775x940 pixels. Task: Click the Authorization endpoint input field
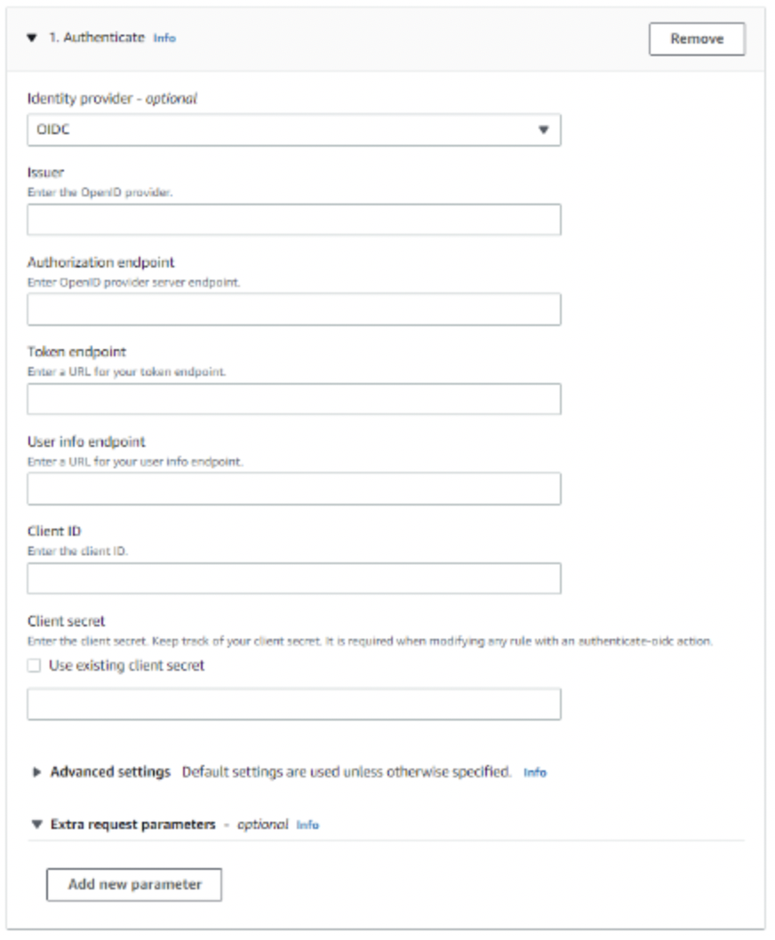[296, 307]
